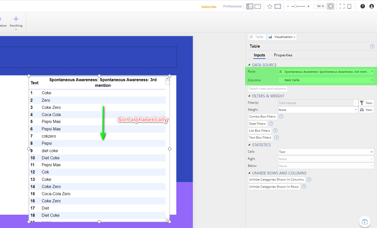Select the 'Coca-Cola Zero' cell
Screen dimensions: 377x228
56,194
